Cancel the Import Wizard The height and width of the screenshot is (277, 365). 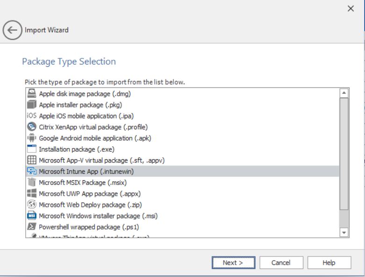(281, 263)
